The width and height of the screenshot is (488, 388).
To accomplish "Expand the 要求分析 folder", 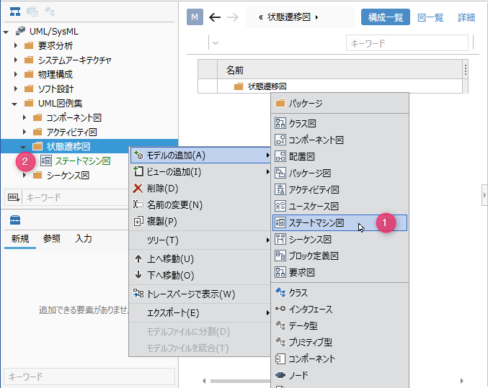I will 16,45.
